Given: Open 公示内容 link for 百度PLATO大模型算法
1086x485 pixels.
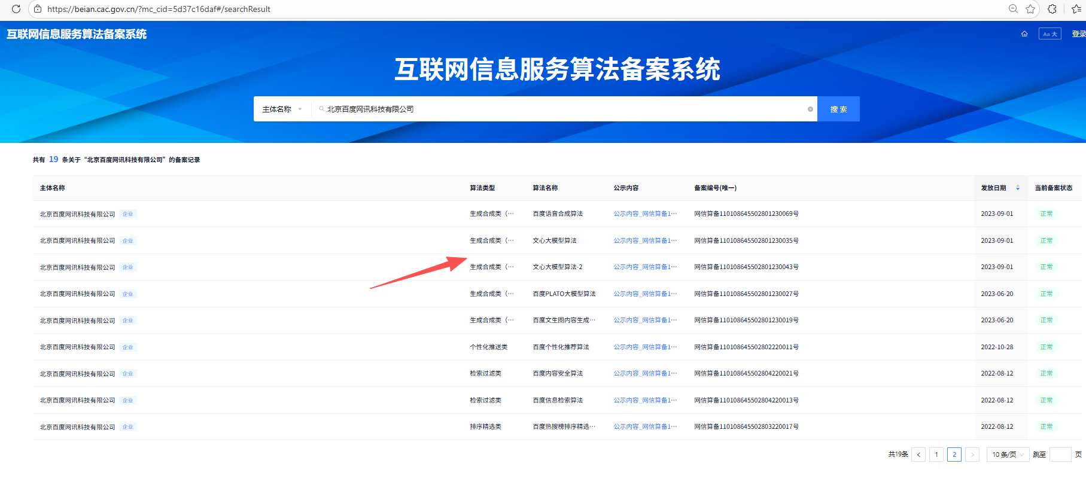Looking at the screenshot, I should pos(645,294).
